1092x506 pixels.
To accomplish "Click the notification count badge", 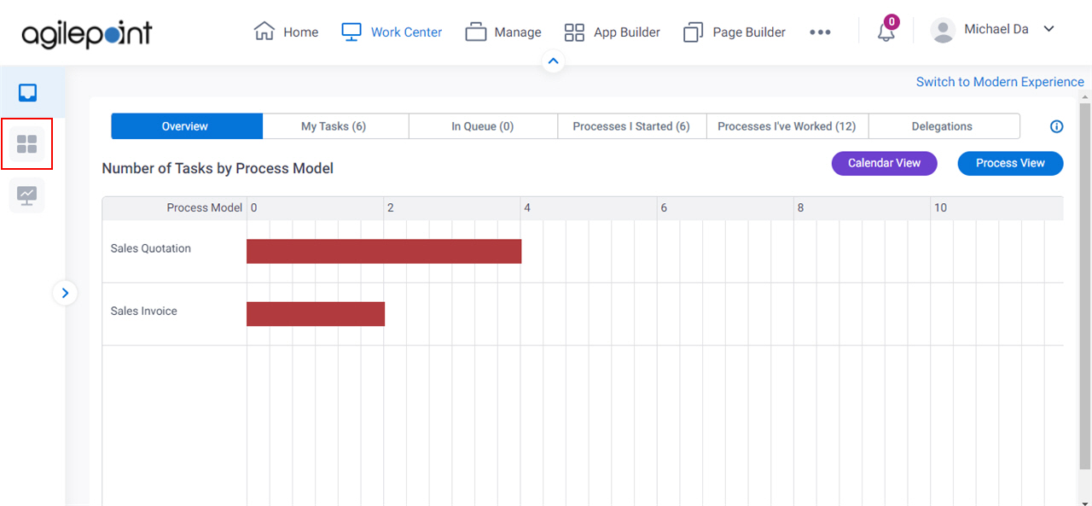I will (892, 21).
